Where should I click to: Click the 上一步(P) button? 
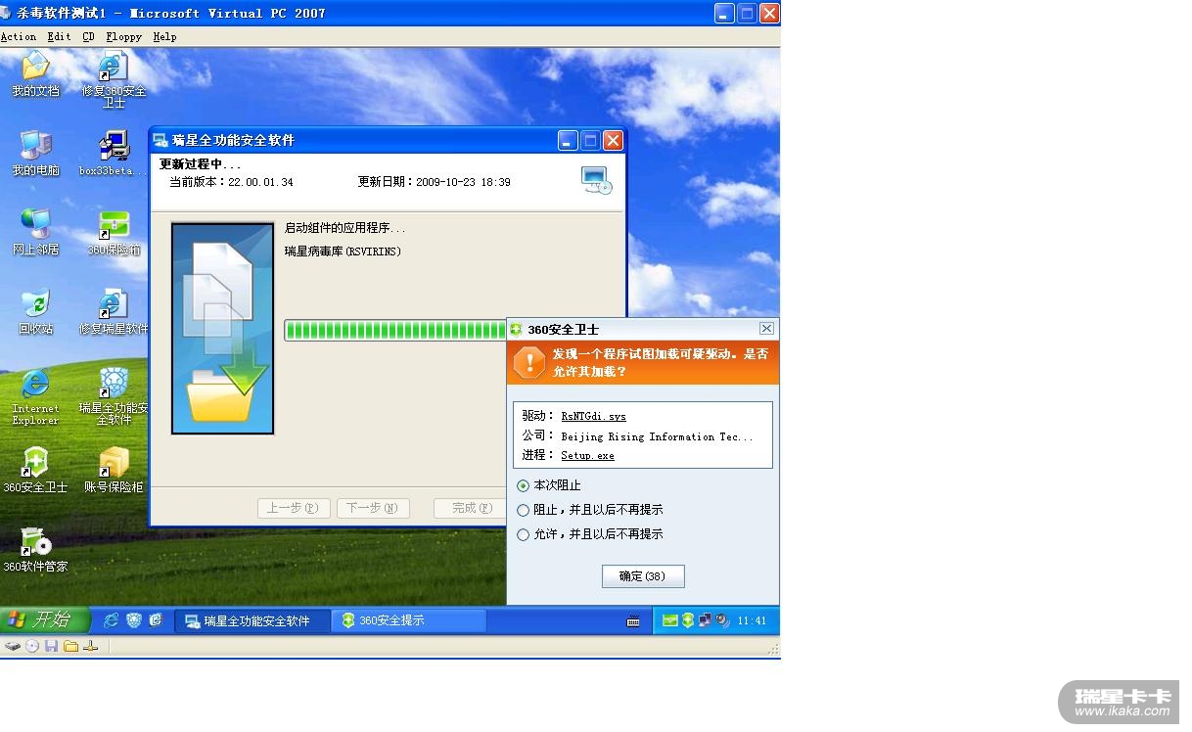293,508
